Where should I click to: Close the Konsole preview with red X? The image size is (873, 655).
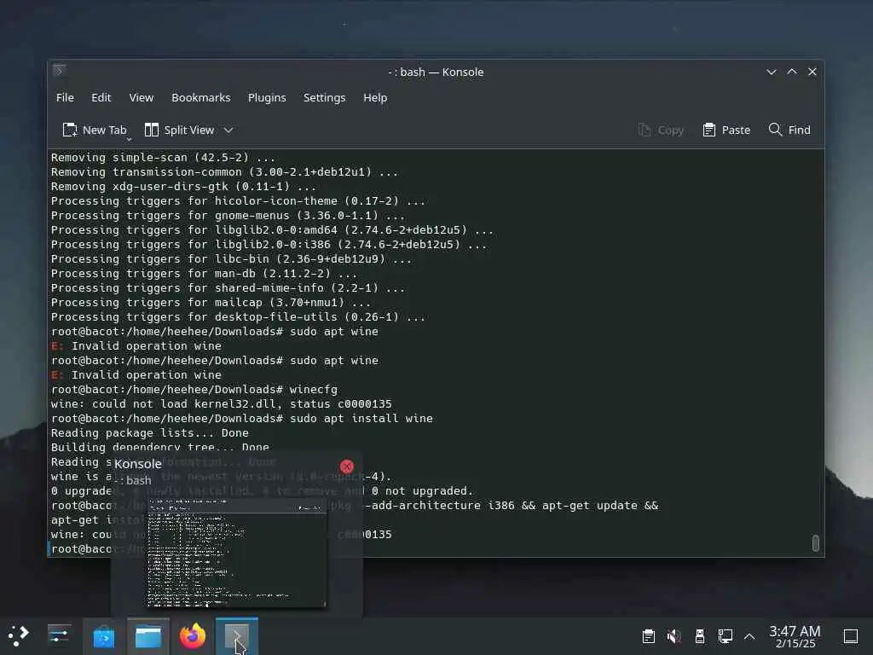click(347, 467)
